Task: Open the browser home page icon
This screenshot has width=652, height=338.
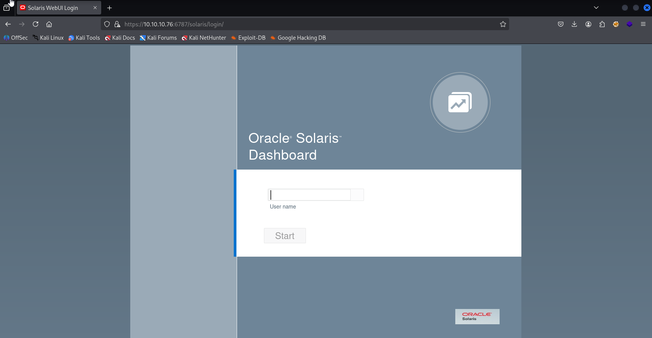Action: (49, 24)
